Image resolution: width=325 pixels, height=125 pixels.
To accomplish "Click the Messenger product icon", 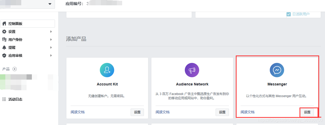I will (277, 70).
